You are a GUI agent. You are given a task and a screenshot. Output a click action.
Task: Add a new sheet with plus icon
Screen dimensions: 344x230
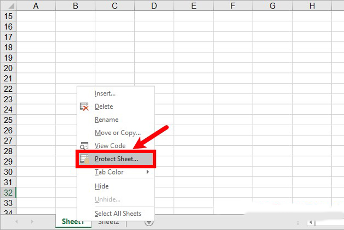[149, 222]
